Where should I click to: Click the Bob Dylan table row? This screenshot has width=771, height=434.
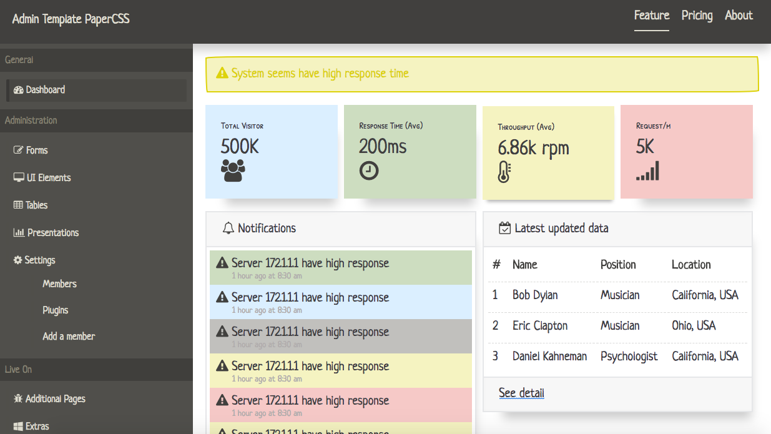[x=617, y=295]
